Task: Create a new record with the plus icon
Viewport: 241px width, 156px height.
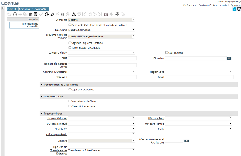Action: click(x=20, y=15)
